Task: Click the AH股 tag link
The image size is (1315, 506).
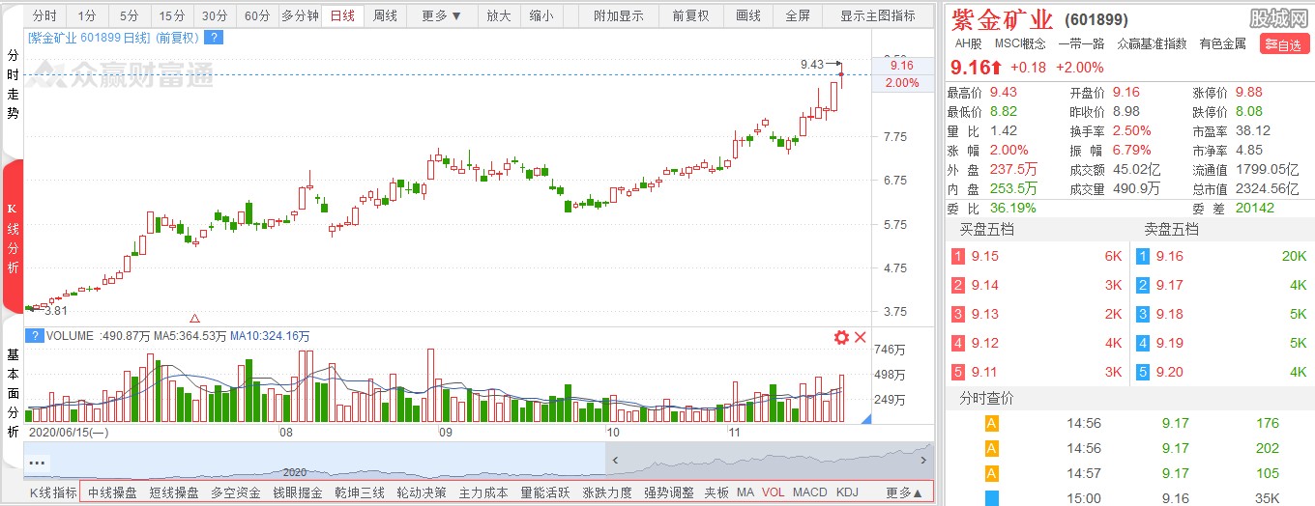Action: point(969,43)
